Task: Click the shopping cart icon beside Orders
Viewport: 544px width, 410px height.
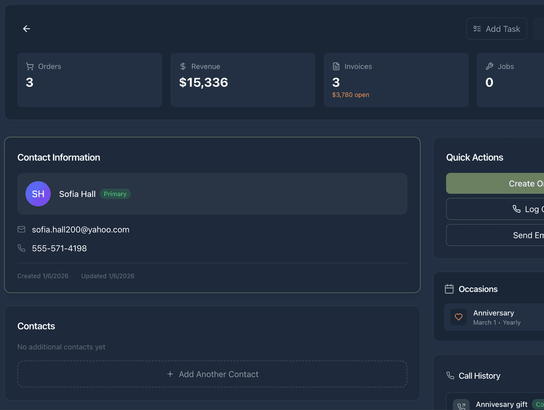Action: tap(30, 66)
